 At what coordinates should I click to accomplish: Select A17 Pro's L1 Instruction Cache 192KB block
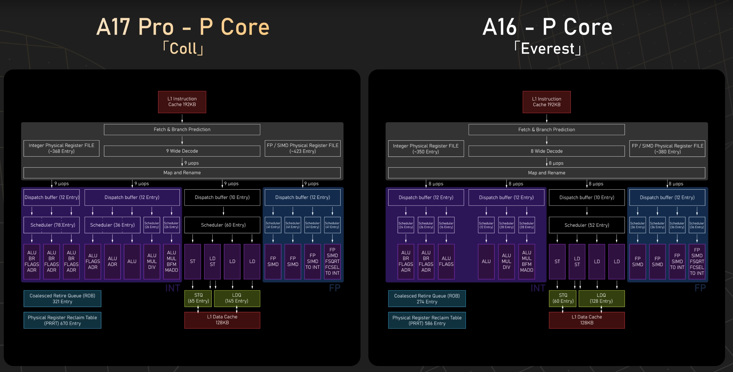pyautogui.click(x=182, y=102)
